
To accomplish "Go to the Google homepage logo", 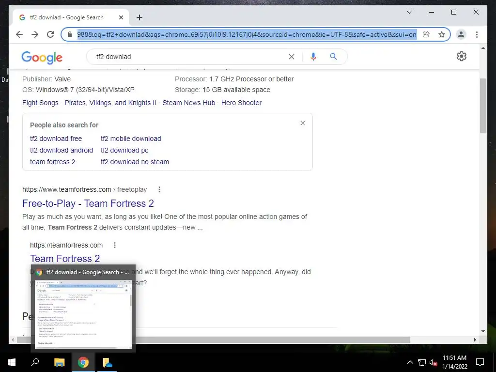I will [42, 58].
